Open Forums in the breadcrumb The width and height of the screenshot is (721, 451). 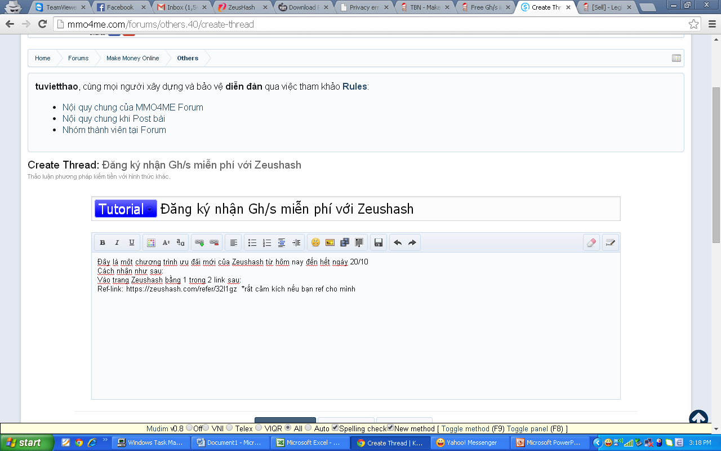click(x=78, y=58)
